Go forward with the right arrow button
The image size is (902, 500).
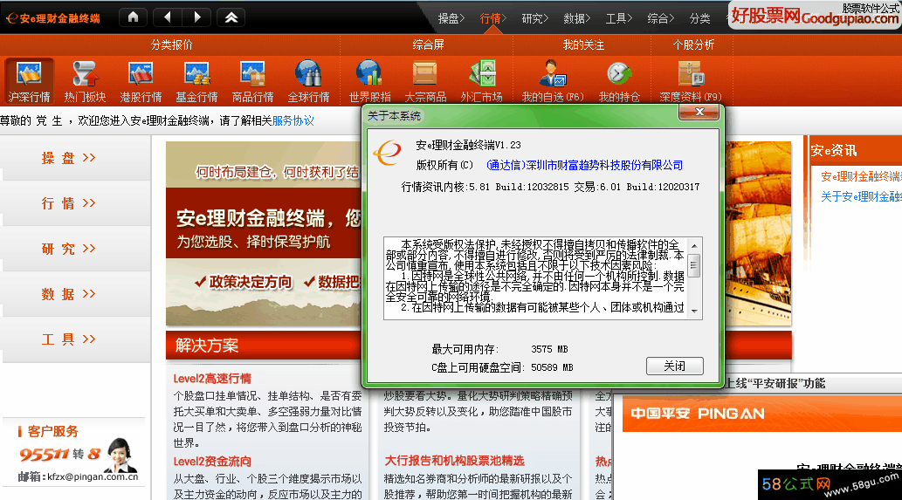[196, 17]
